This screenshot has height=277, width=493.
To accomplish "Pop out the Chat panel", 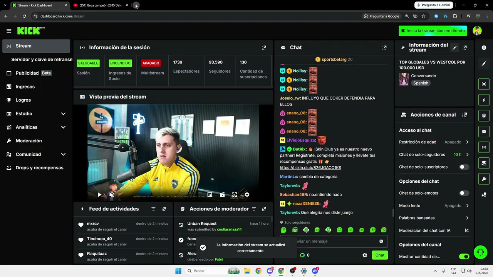I will pos(384,48).
